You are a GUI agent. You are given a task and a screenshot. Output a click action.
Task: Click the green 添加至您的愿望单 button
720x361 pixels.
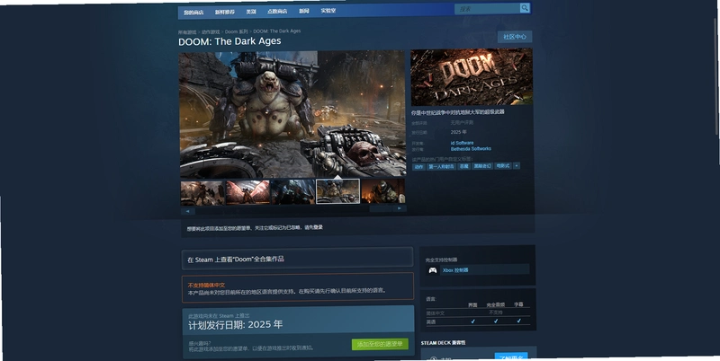pyautogui.click(x=380, y=344)
